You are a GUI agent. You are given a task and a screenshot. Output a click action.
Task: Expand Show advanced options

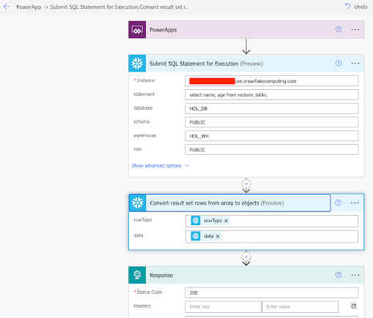pos(160,166)
